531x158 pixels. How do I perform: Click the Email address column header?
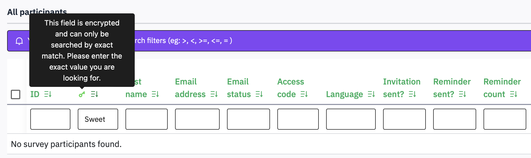190,88
